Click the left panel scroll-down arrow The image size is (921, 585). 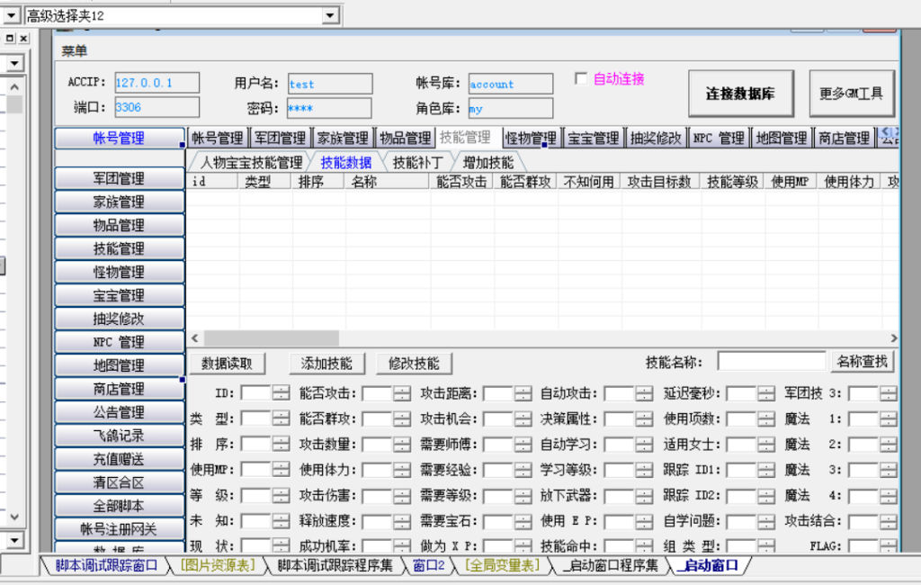point(14,517)
